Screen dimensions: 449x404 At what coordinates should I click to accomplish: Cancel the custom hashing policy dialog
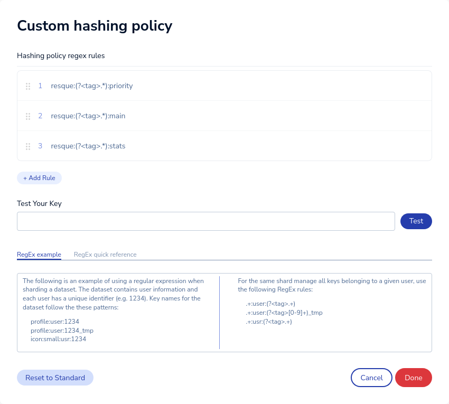(x=371, y=378)
